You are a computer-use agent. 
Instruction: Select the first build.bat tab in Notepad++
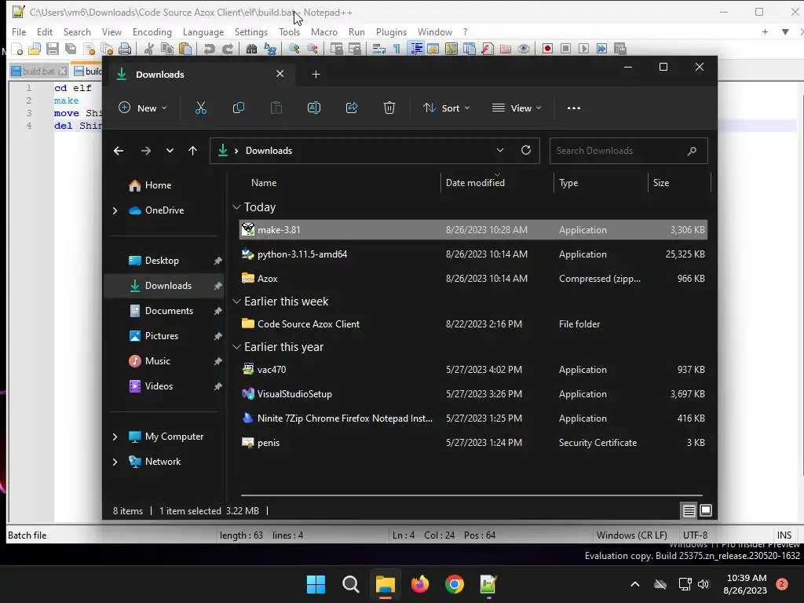(38, 71)
